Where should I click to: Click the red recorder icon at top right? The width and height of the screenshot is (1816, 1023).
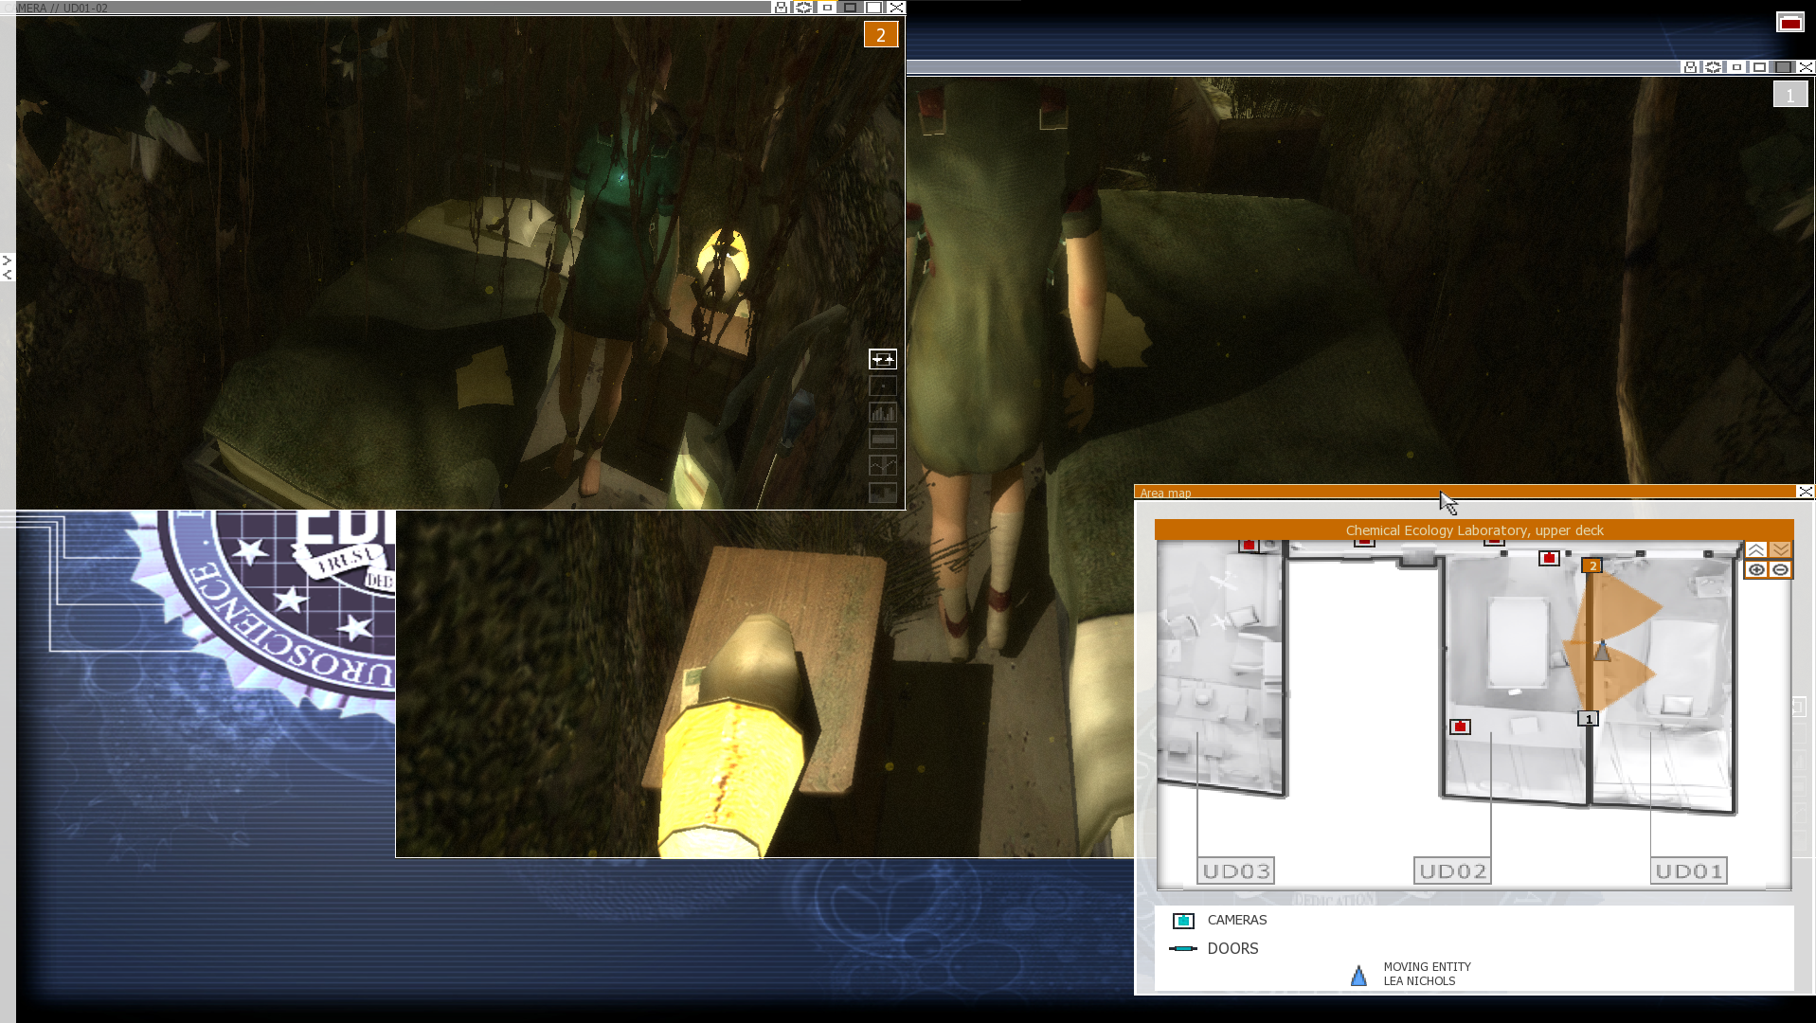[x=1789, y=23]
